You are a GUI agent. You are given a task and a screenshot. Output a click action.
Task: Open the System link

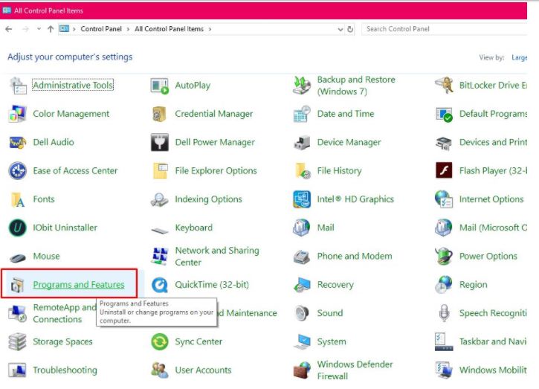[x=332, y=342]
